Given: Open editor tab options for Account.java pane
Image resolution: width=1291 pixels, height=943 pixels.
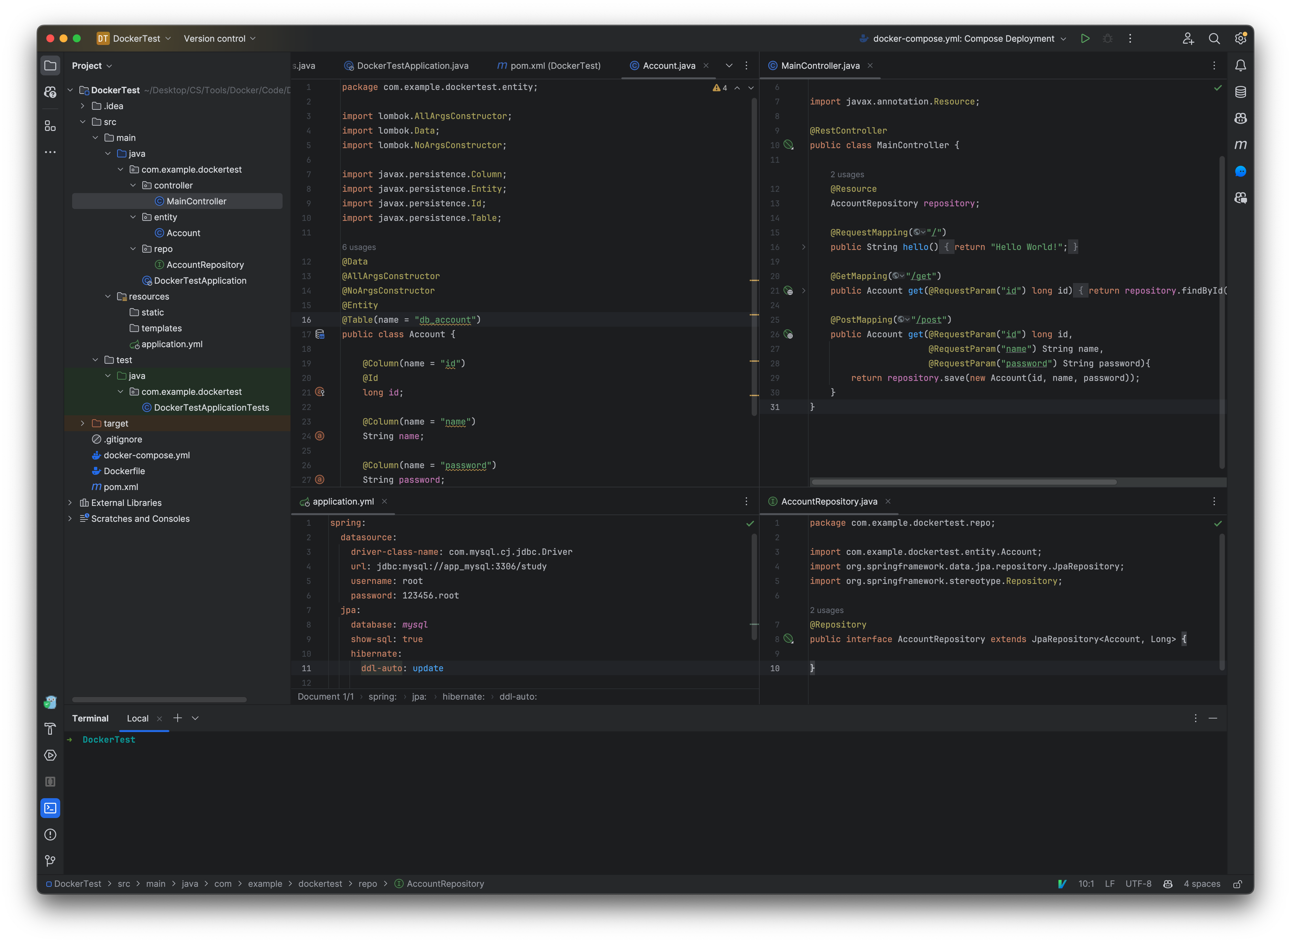Looking at the screenshot, I should point(746,66).
